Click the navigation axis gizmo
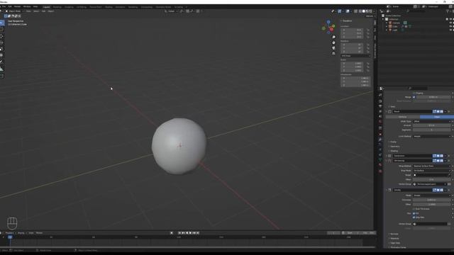 pos(328,27)
